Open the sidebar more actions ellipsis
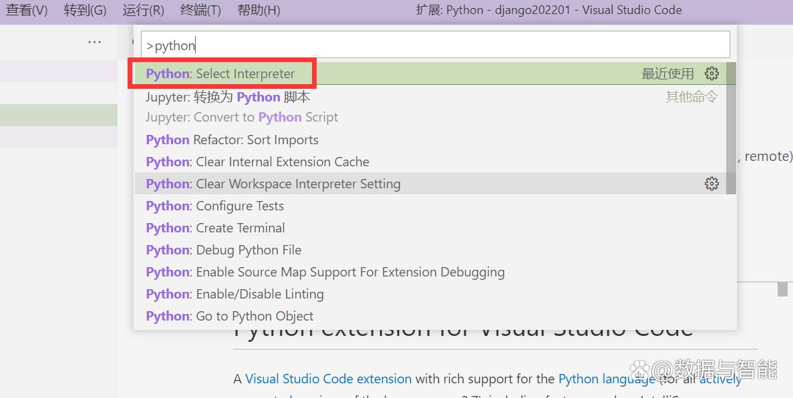The image size is (793, 398). [x=94, y=43]
